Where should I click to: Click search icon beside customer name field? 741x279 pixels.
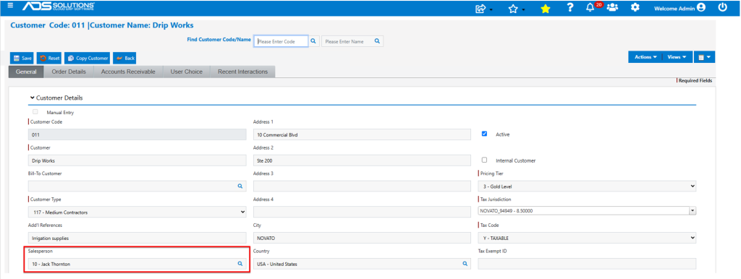coord(377,41)
